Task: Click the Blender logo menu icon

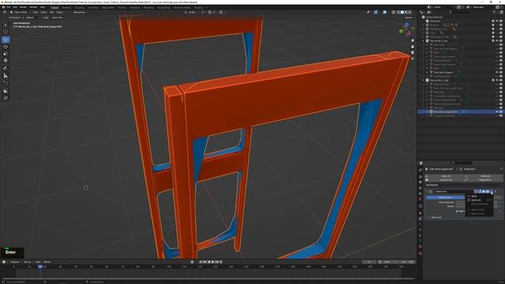Action: (2, 7)
